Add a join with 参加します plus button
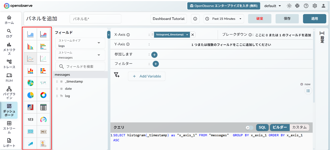This screenshot has width=330, height=150. (154, 55)
